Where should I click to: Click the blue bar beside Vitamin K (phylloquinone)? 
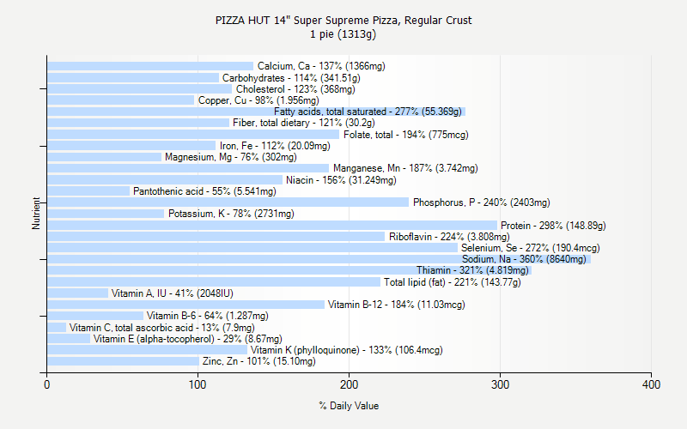tap(147, 350)
